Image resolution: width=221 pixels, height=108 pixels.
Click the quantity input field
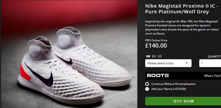[x=210, y=63]
